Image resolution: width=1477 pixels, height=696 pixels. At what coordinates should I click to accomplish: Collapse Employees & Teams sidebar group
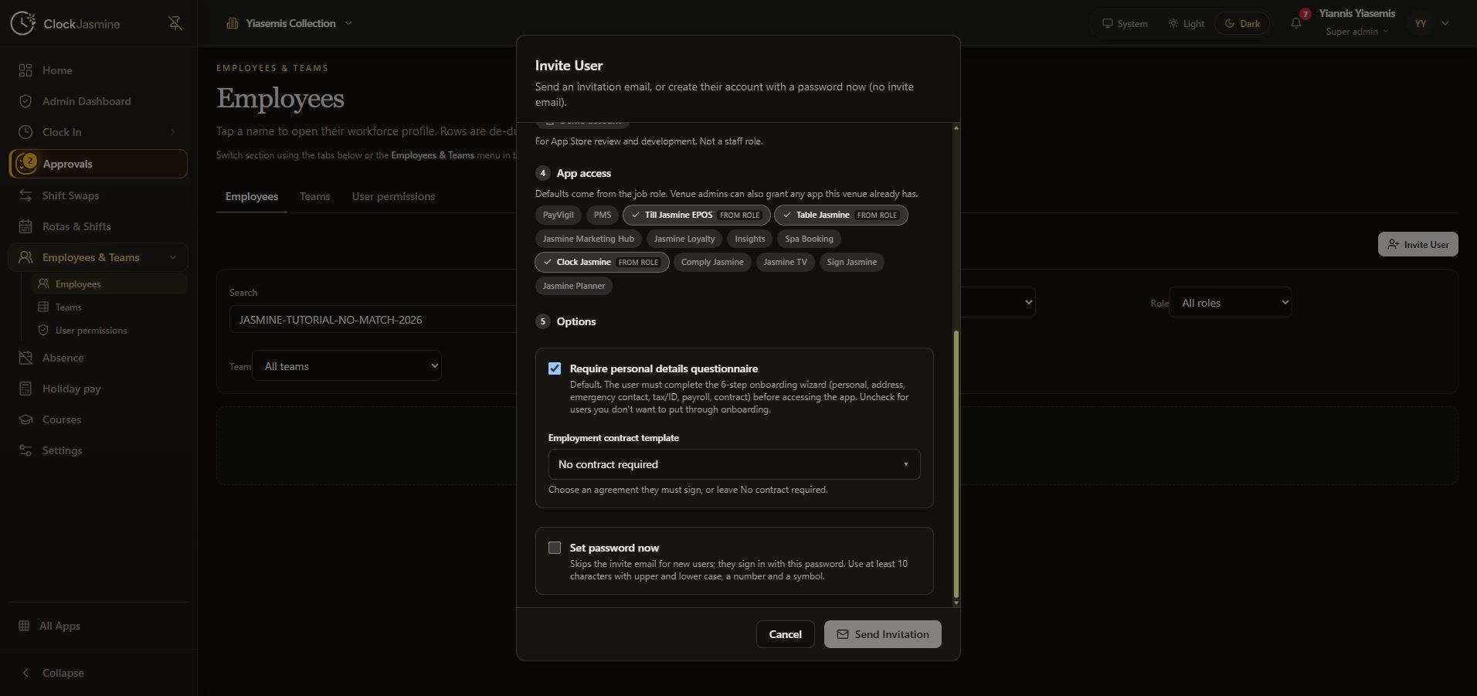pos(172,257)
